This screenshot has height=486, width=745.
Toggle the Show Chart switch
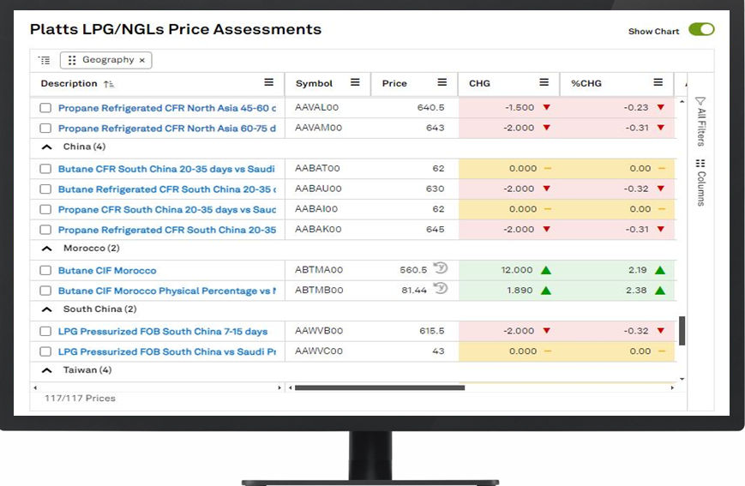[701, 29]
